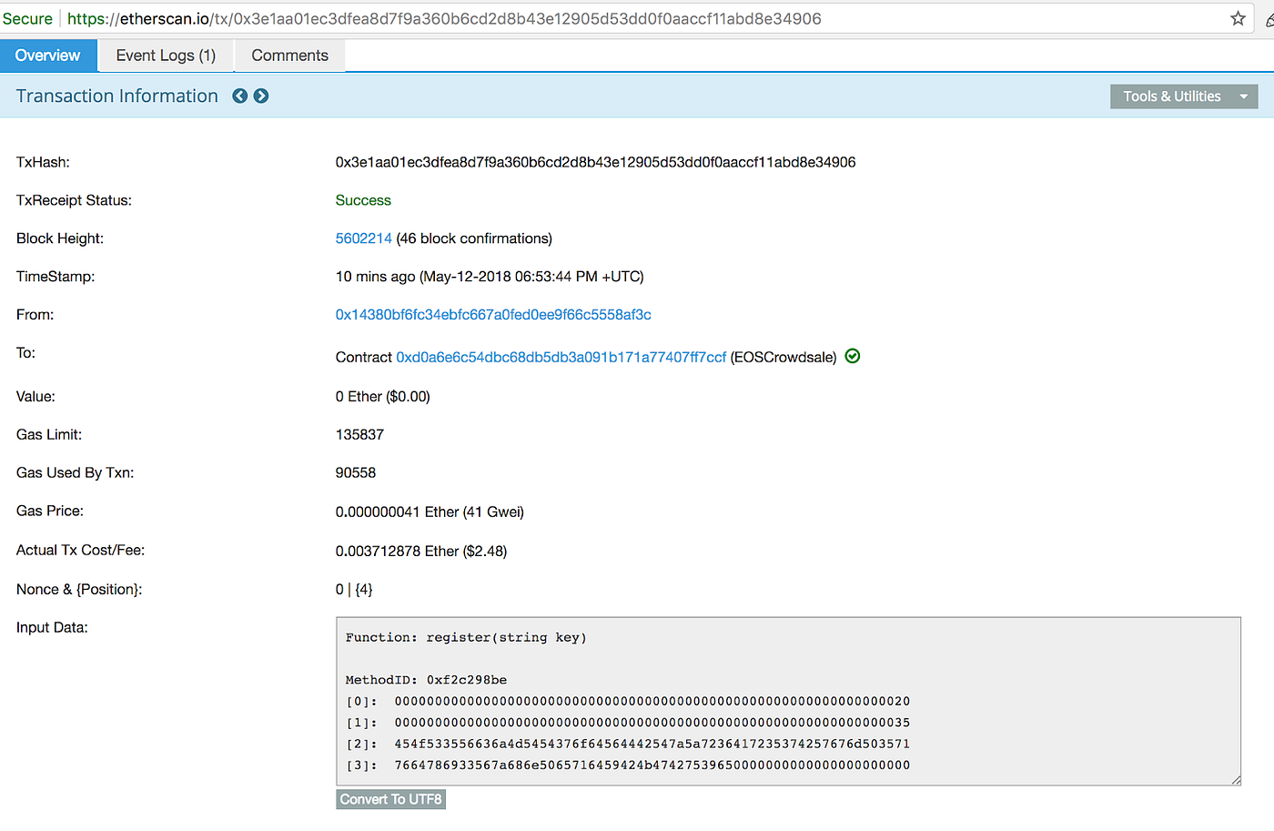
Task: Click the tx fee 0.003712878 Ether value
Action: point(421,551)
